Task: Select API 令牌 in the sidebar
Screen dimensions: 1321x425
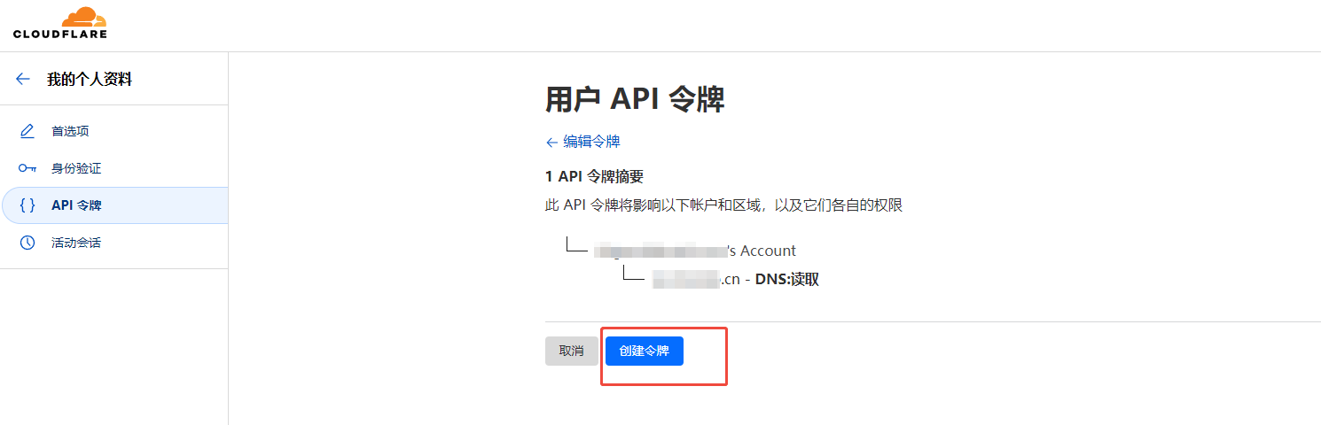Action: [113, 205]
